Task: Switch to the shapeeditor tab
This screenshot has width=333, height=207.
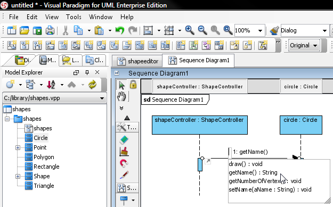Action: [137, 61]
